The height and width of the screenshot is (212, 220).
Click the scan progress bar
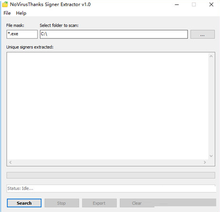111,175
